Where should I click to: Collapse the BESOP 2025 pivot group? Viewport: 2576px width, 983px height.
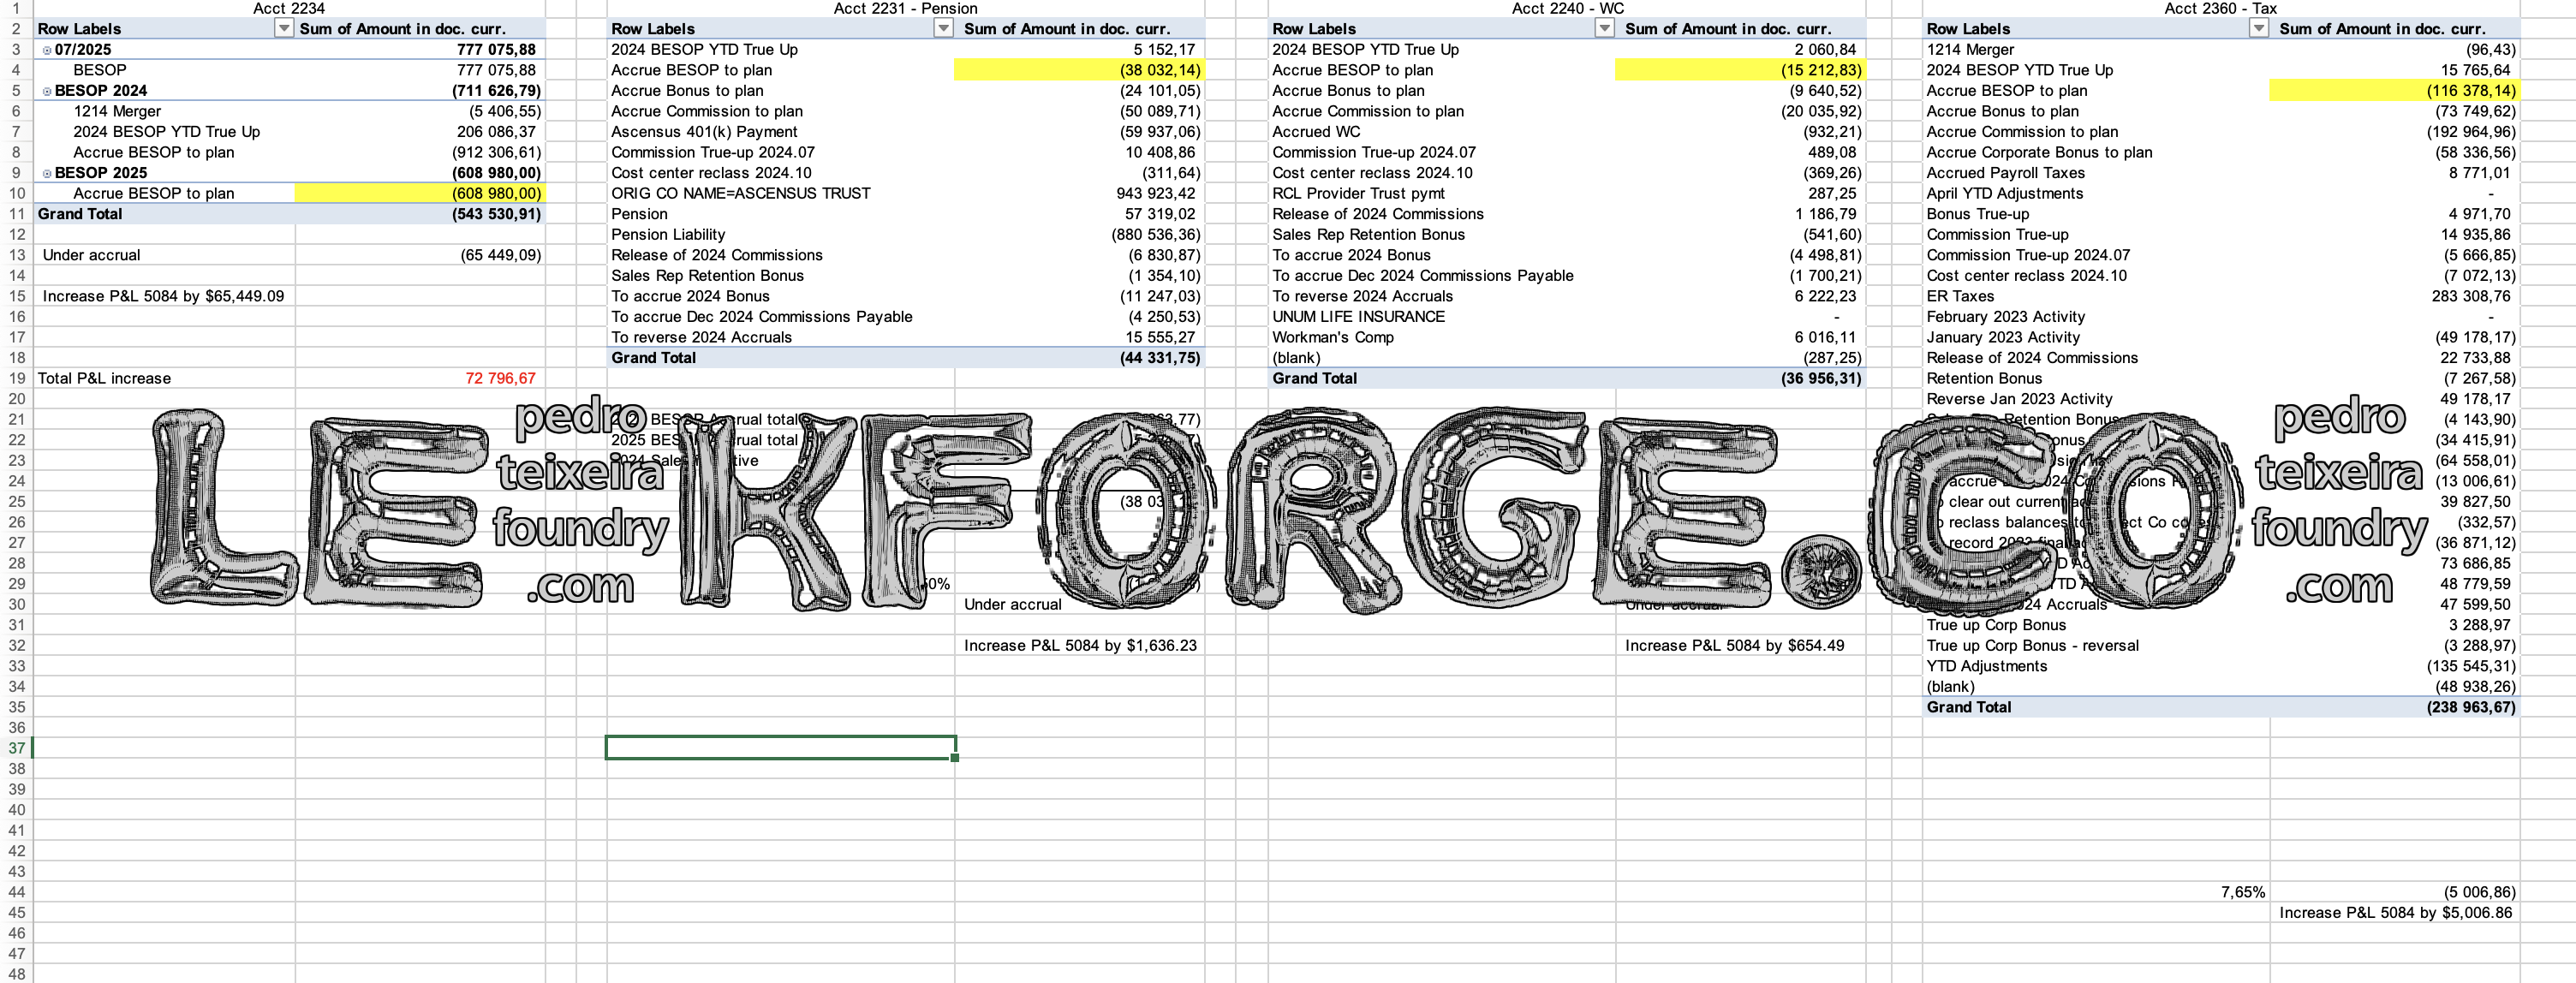point(47,173)
